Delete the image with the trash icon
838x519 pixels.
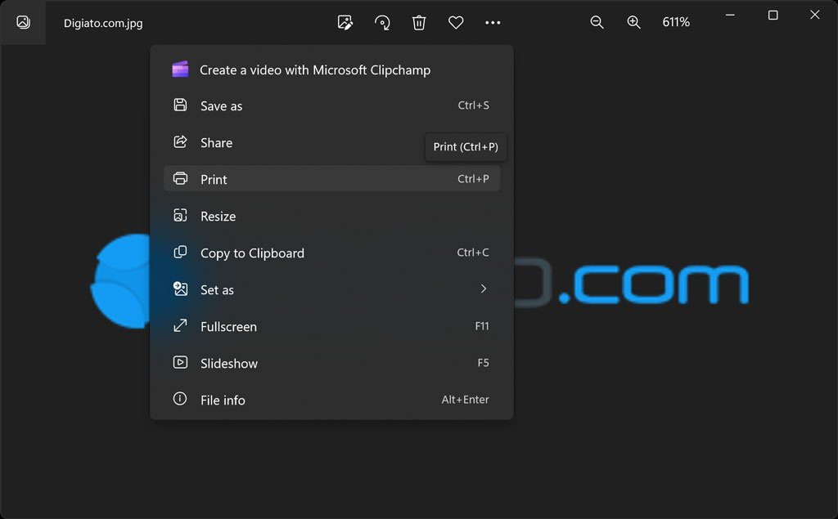point(419,22)
